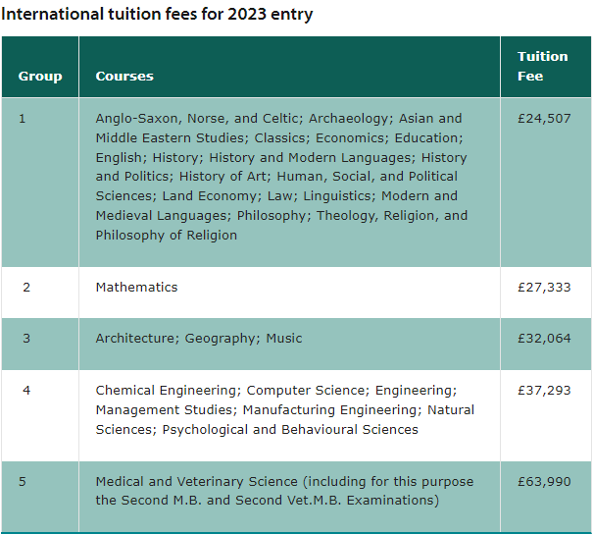
Task: Click group number 1 cell
Action: coord(40,183)
